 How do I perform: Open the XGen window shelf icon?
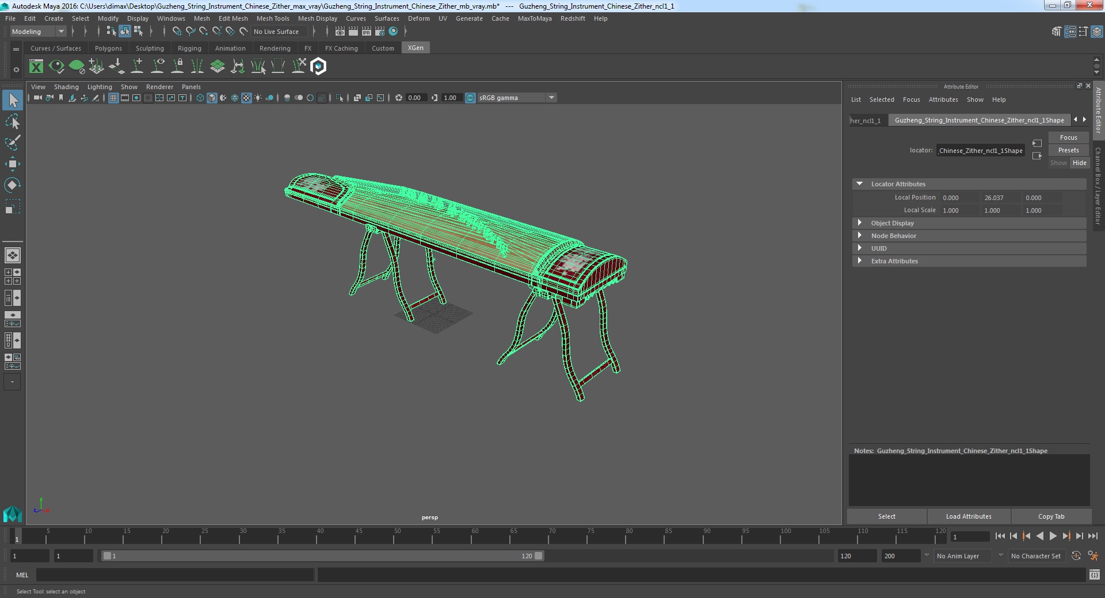[36, 67]
